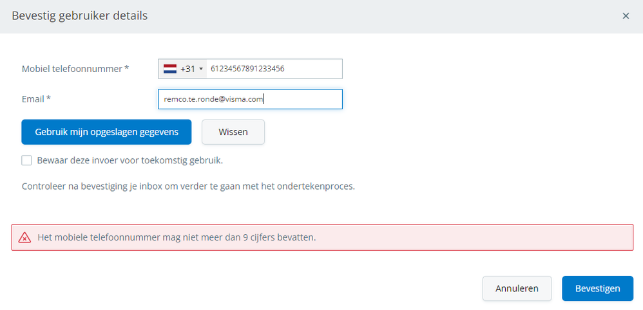Click into the Email input field

(x=250, y=99)
